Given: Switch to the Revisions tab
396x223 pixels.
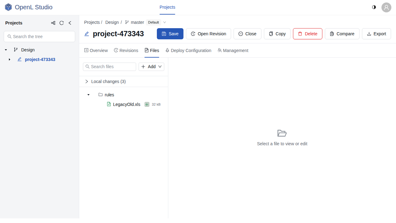Looking at the screenshot, I should pyautogui.click(x=126, y=50).
